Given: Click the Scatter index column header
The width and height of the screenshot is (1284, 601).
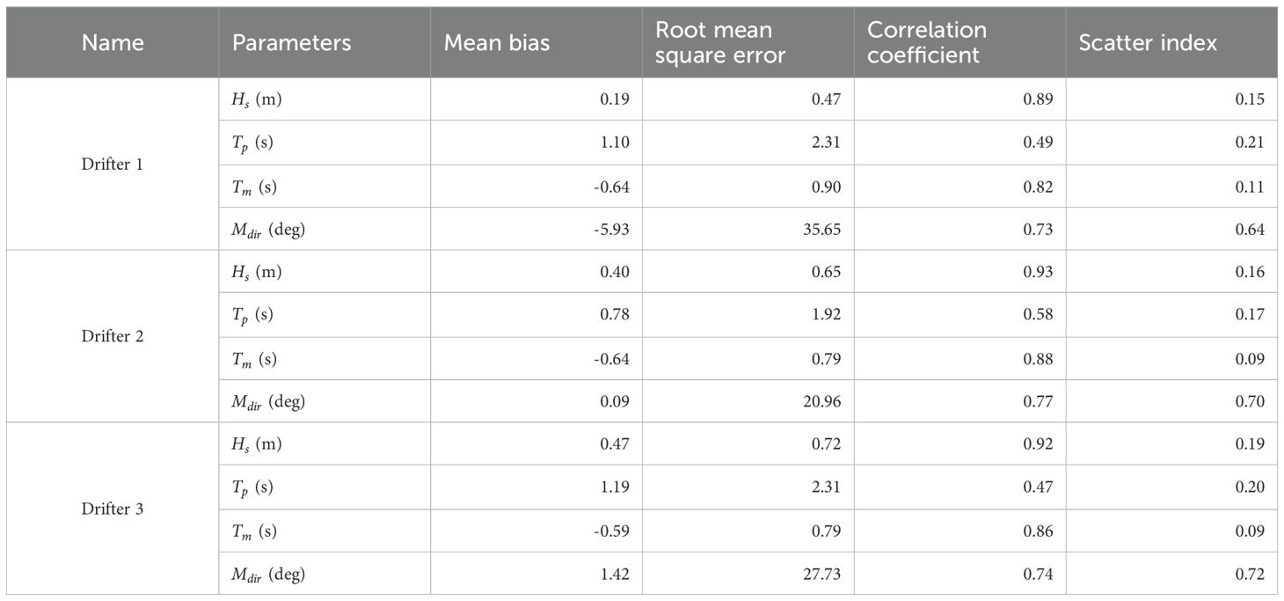Looking at the screenshot, I should [x=1148, y=42].
